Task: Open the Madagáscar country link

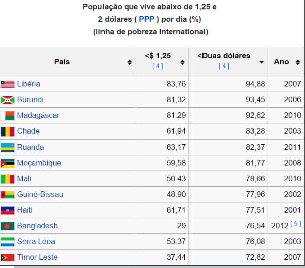Action: 38,115
